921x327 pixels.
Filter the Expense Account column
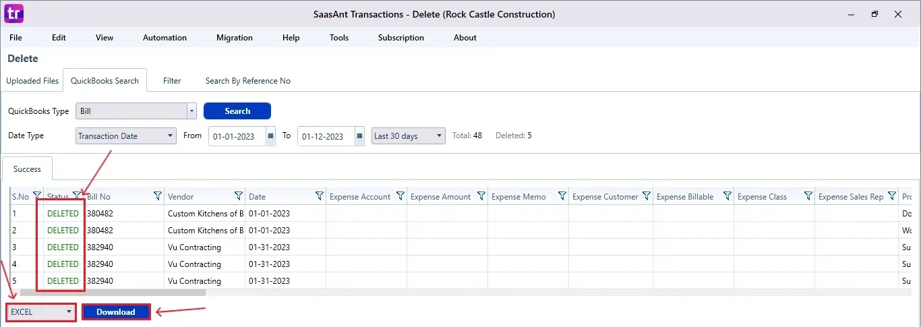(x=400, y=196)
